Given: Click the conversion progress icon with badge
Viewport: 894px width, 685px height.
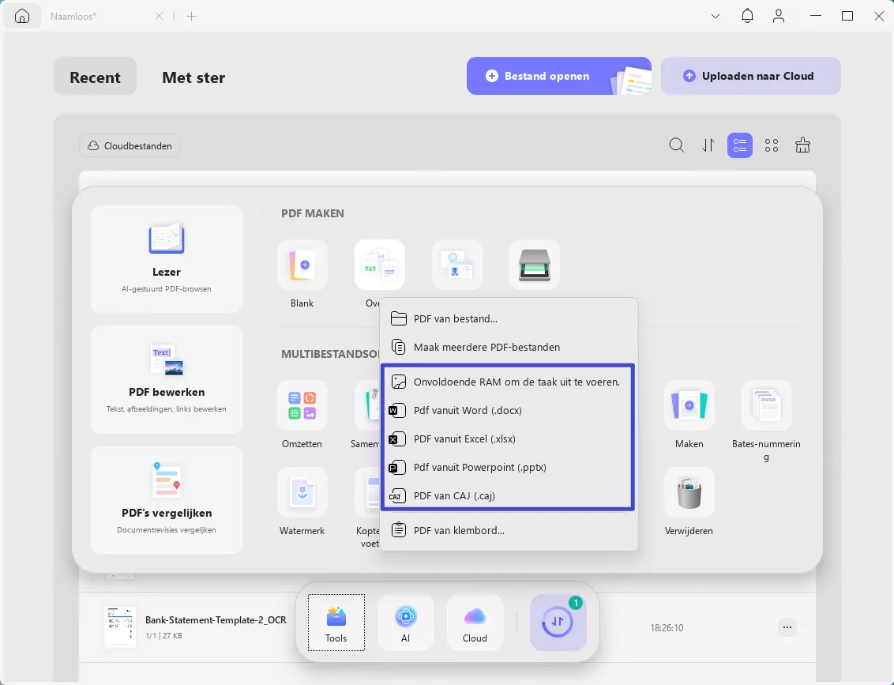Looking at the screenshot, I should pyautogui.click(x=558, y=623).
